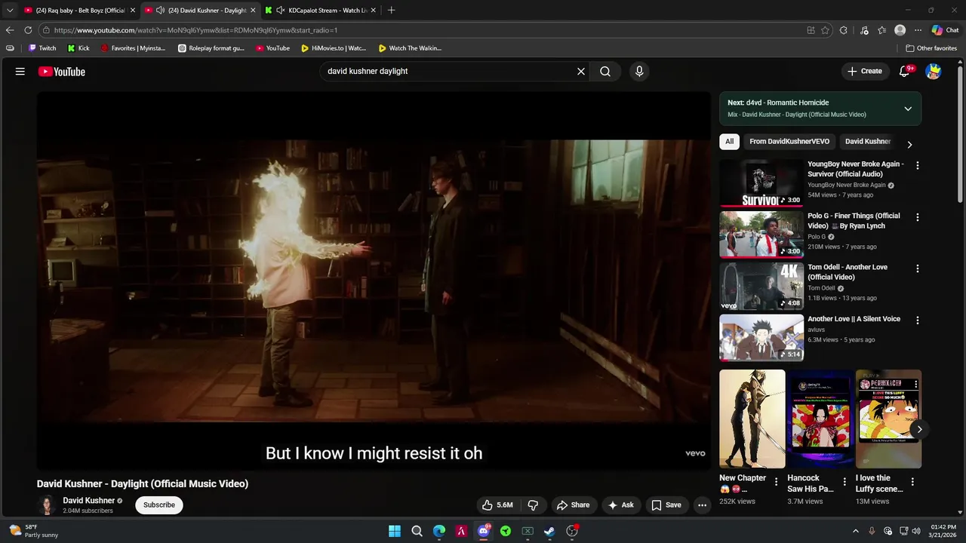The height and width of the screenshot is (543, 966).
Task: Show next Shorts with arrow
Action: click(x=919, y=429)
